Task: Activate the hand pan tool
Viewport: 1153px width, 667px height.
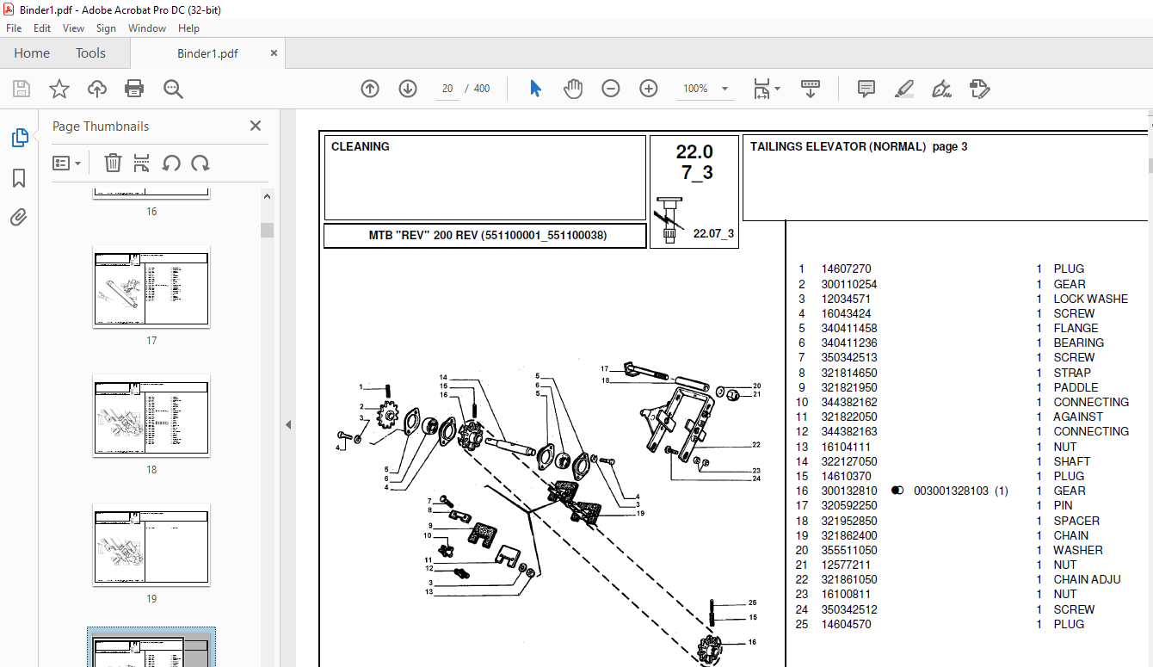Action: click(x=573, y=89)
